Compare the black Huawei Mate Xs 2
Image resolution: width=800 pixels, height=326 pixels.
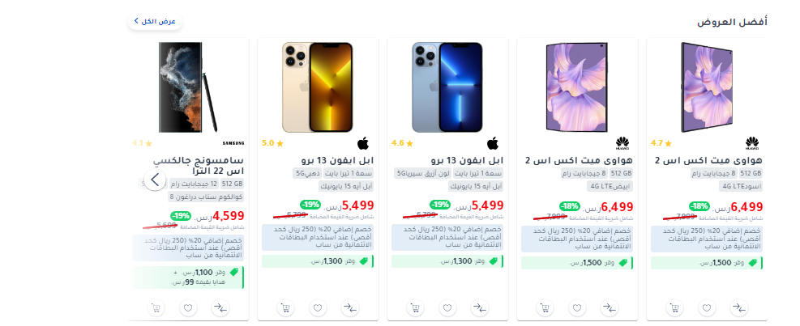(x=738, y=308)
